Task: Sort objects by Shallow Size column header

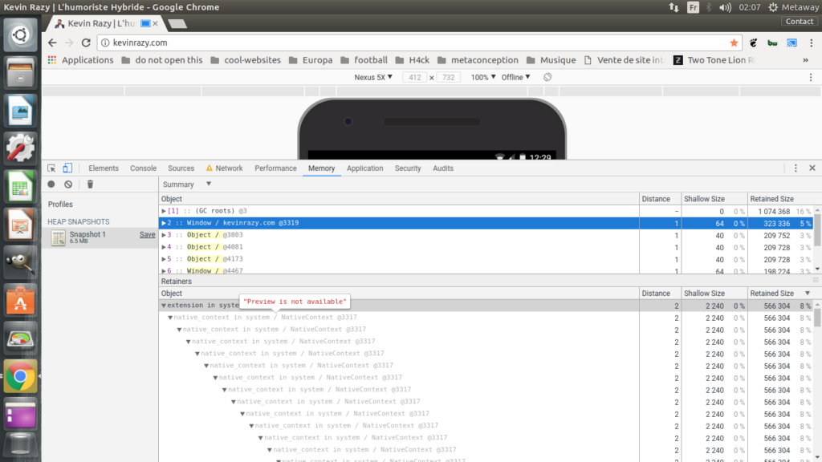Action: [x=714, y=199]
